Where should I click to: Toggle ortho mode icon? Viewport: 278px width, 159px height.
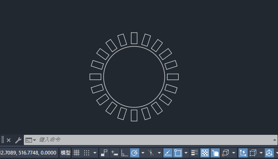[124, 153]
